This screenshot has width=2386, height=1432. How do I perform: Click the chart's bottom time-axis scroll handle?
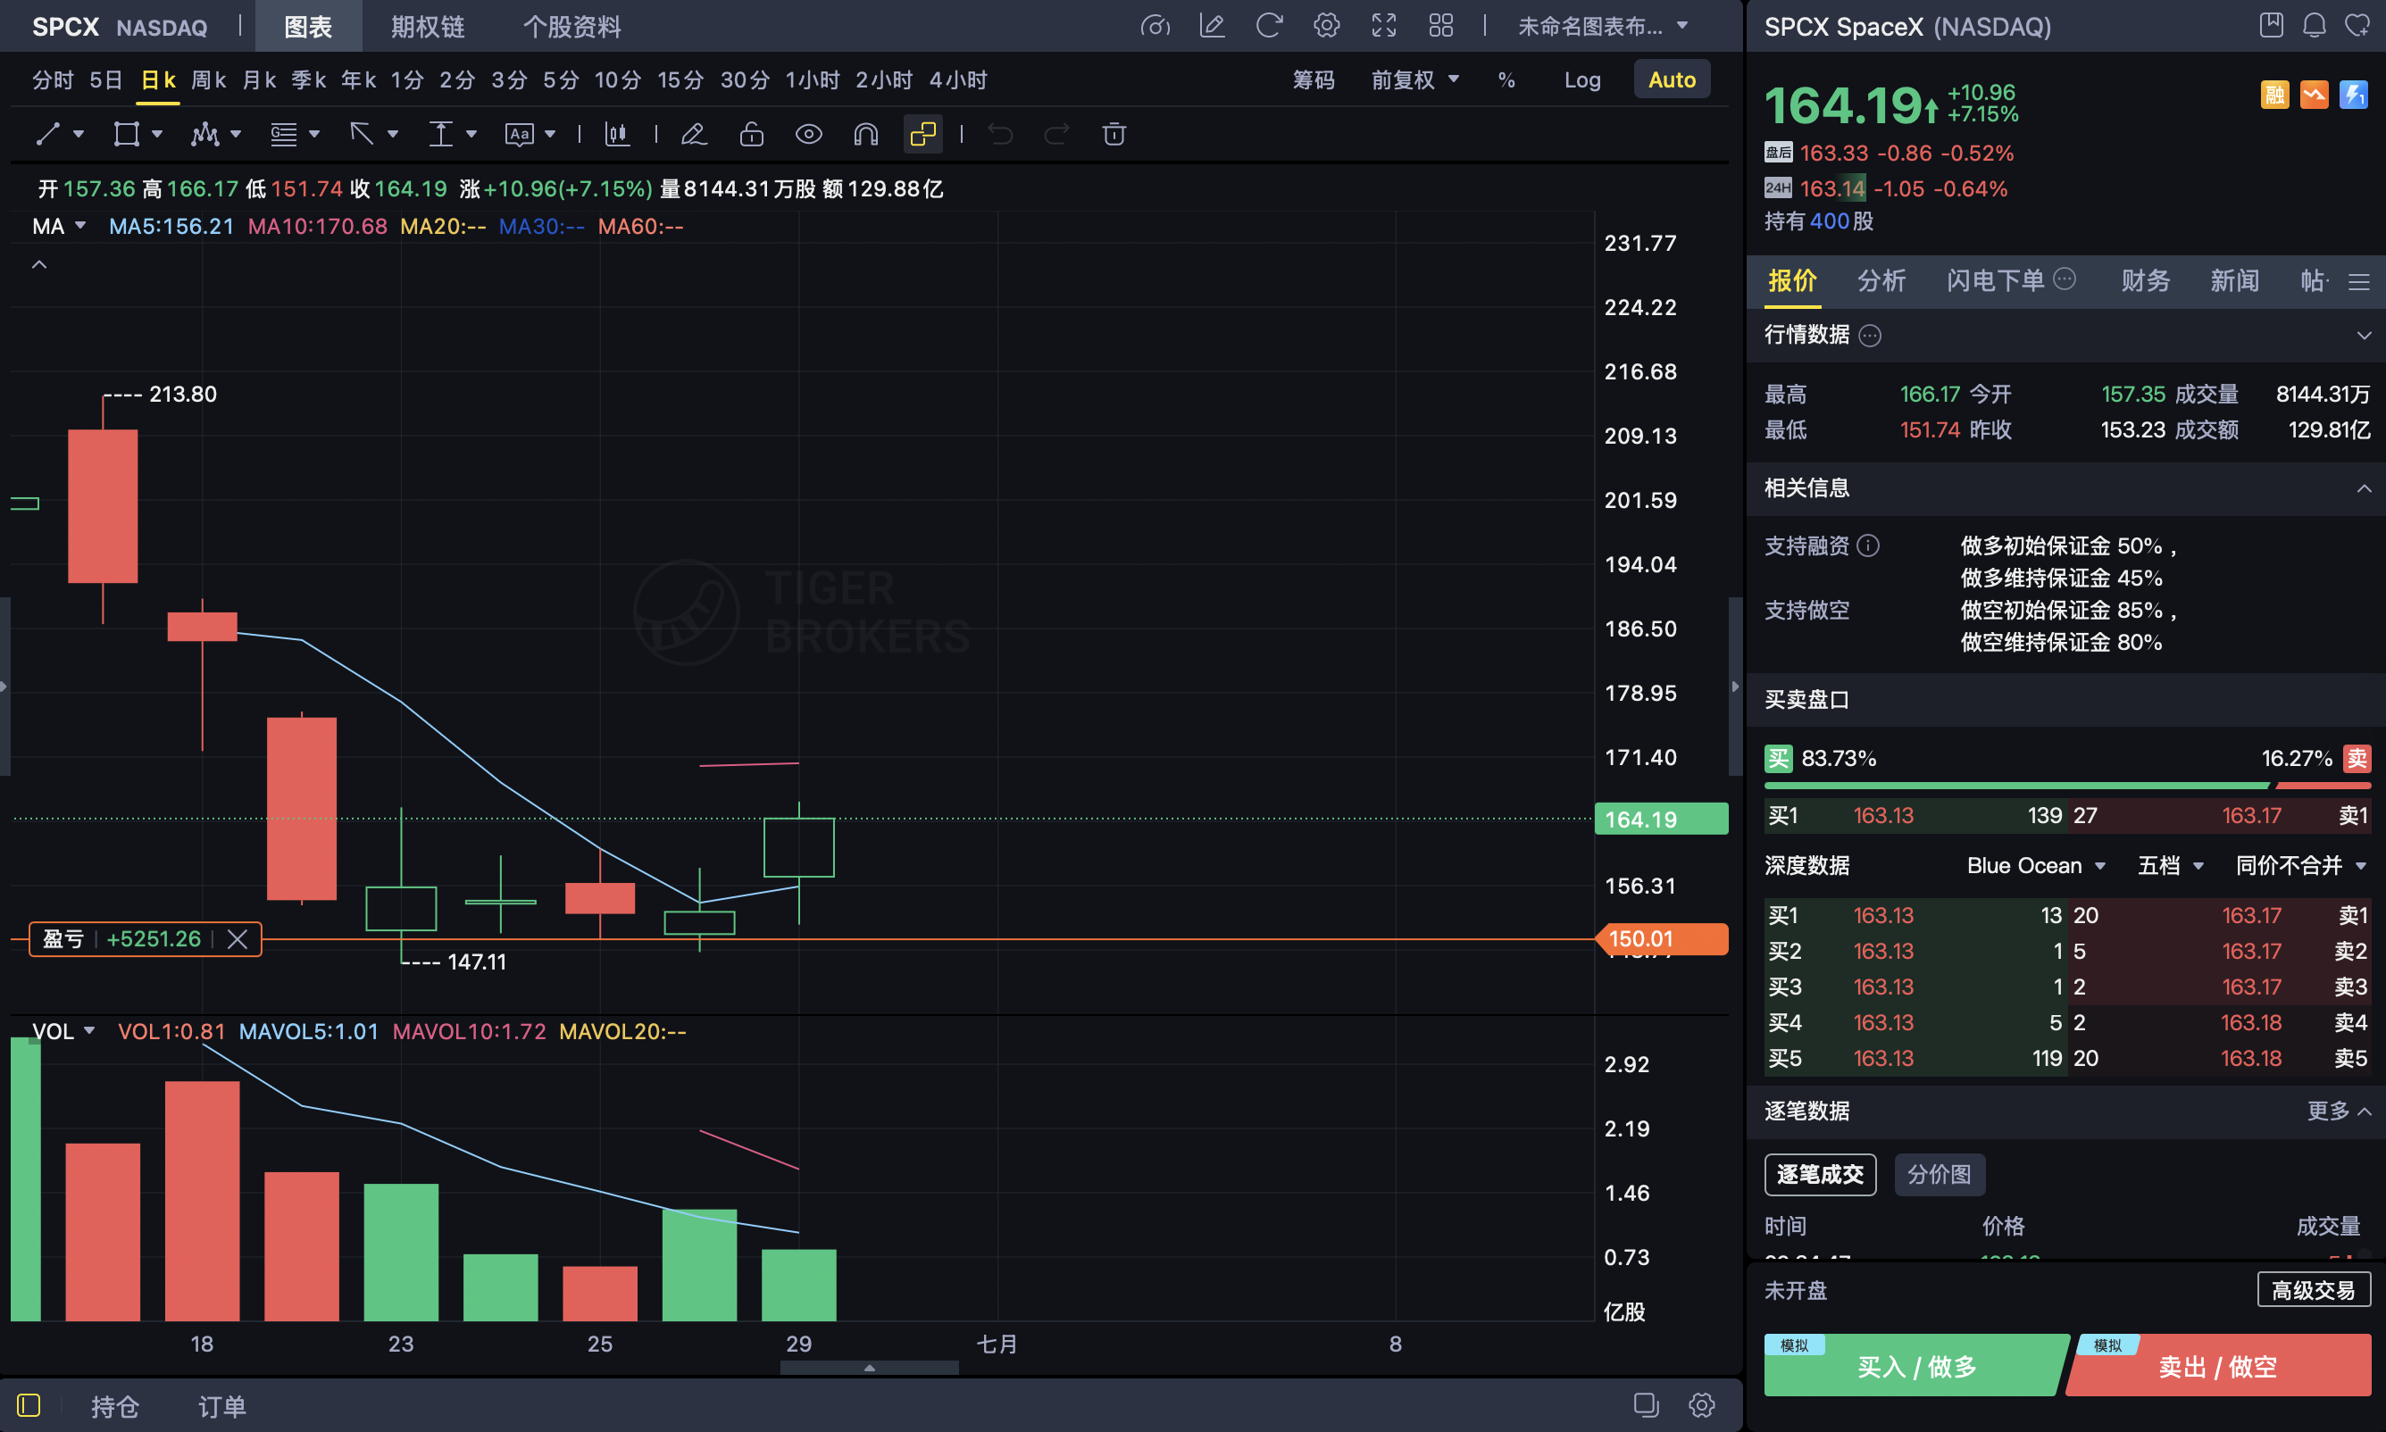(x=870, y=1368)
